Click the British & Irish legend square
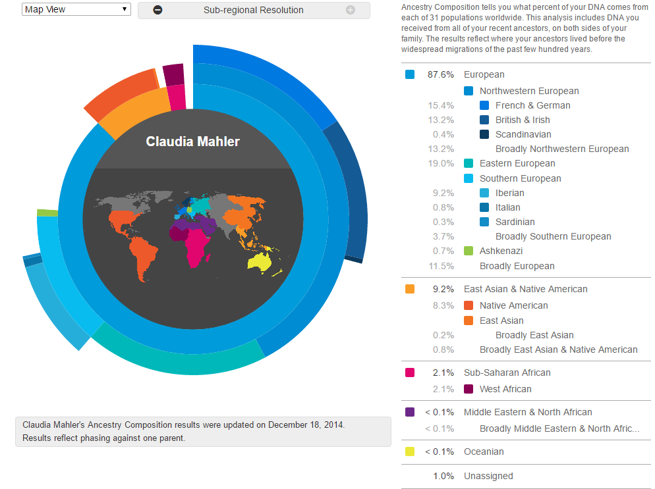The width and height of the screenshot is (655, 489). click(x=484, y=120)
